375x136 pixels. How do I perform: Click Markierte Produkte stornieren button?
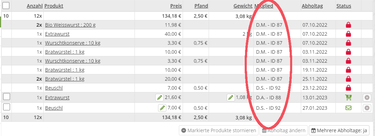coord(219,130)
